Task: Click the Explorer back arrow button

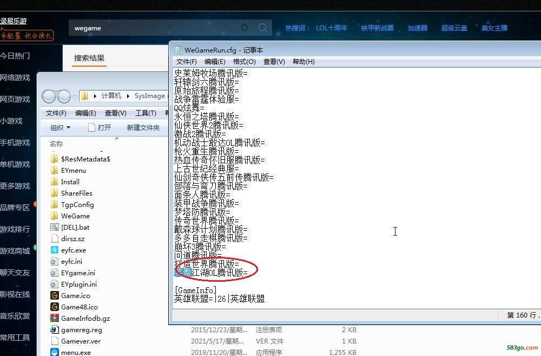Action: point(49,96)
